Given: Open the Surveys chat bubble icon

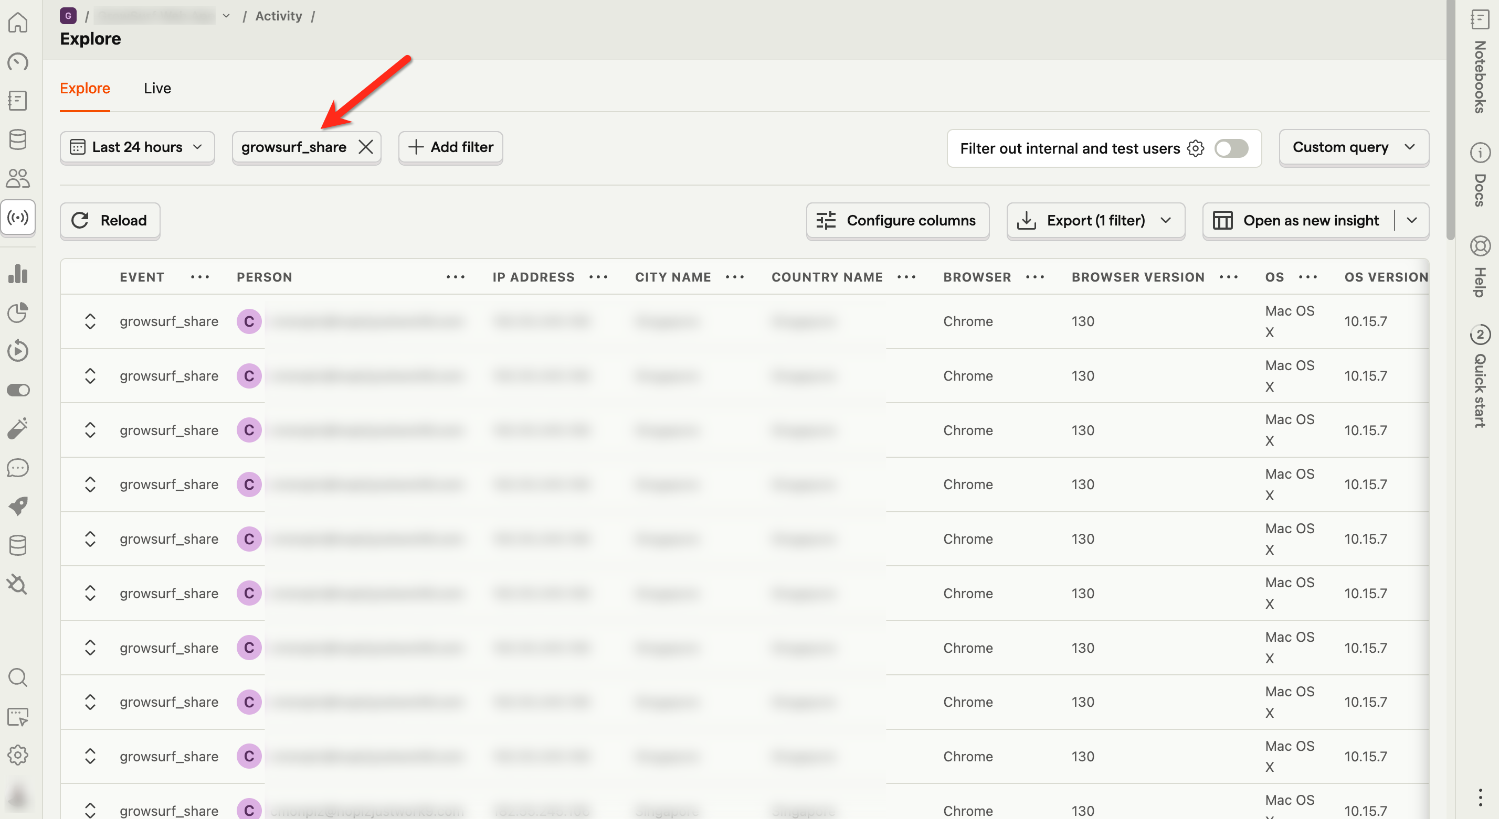Looking at the screenshot, I should [x=17, y=467].
